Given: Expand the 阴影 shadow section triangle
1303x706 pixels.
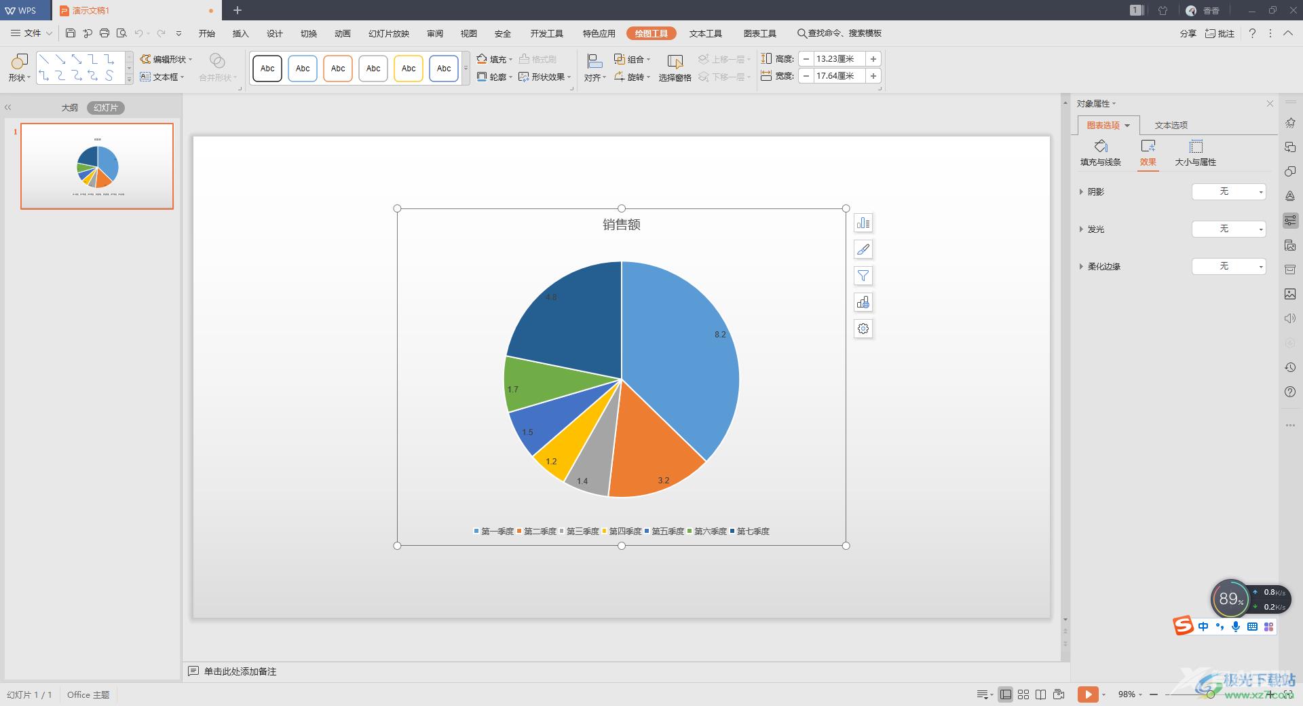Looking at the screenshot, I should [1081, 191].
